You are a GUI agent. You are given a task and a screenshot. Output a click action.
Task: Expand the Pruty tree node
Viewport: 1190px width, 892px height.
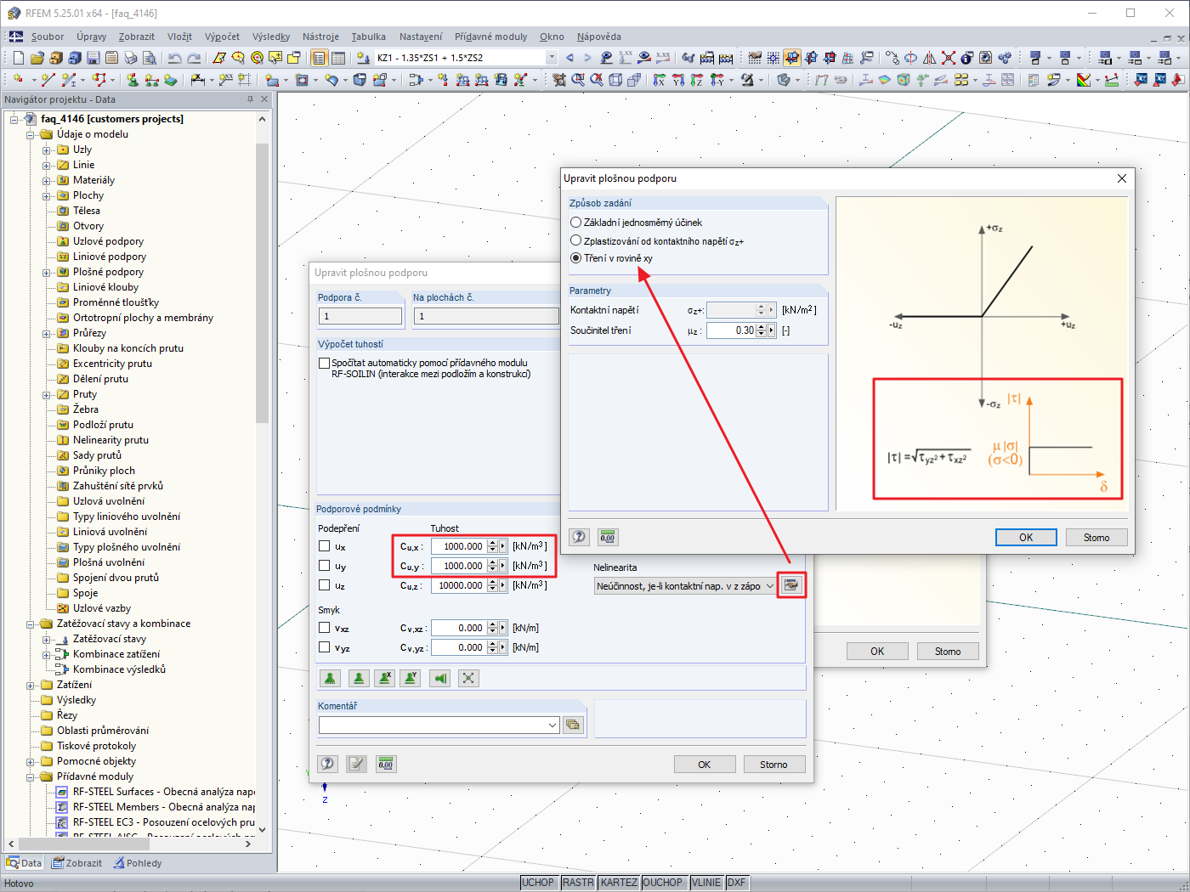click(47, 394)
